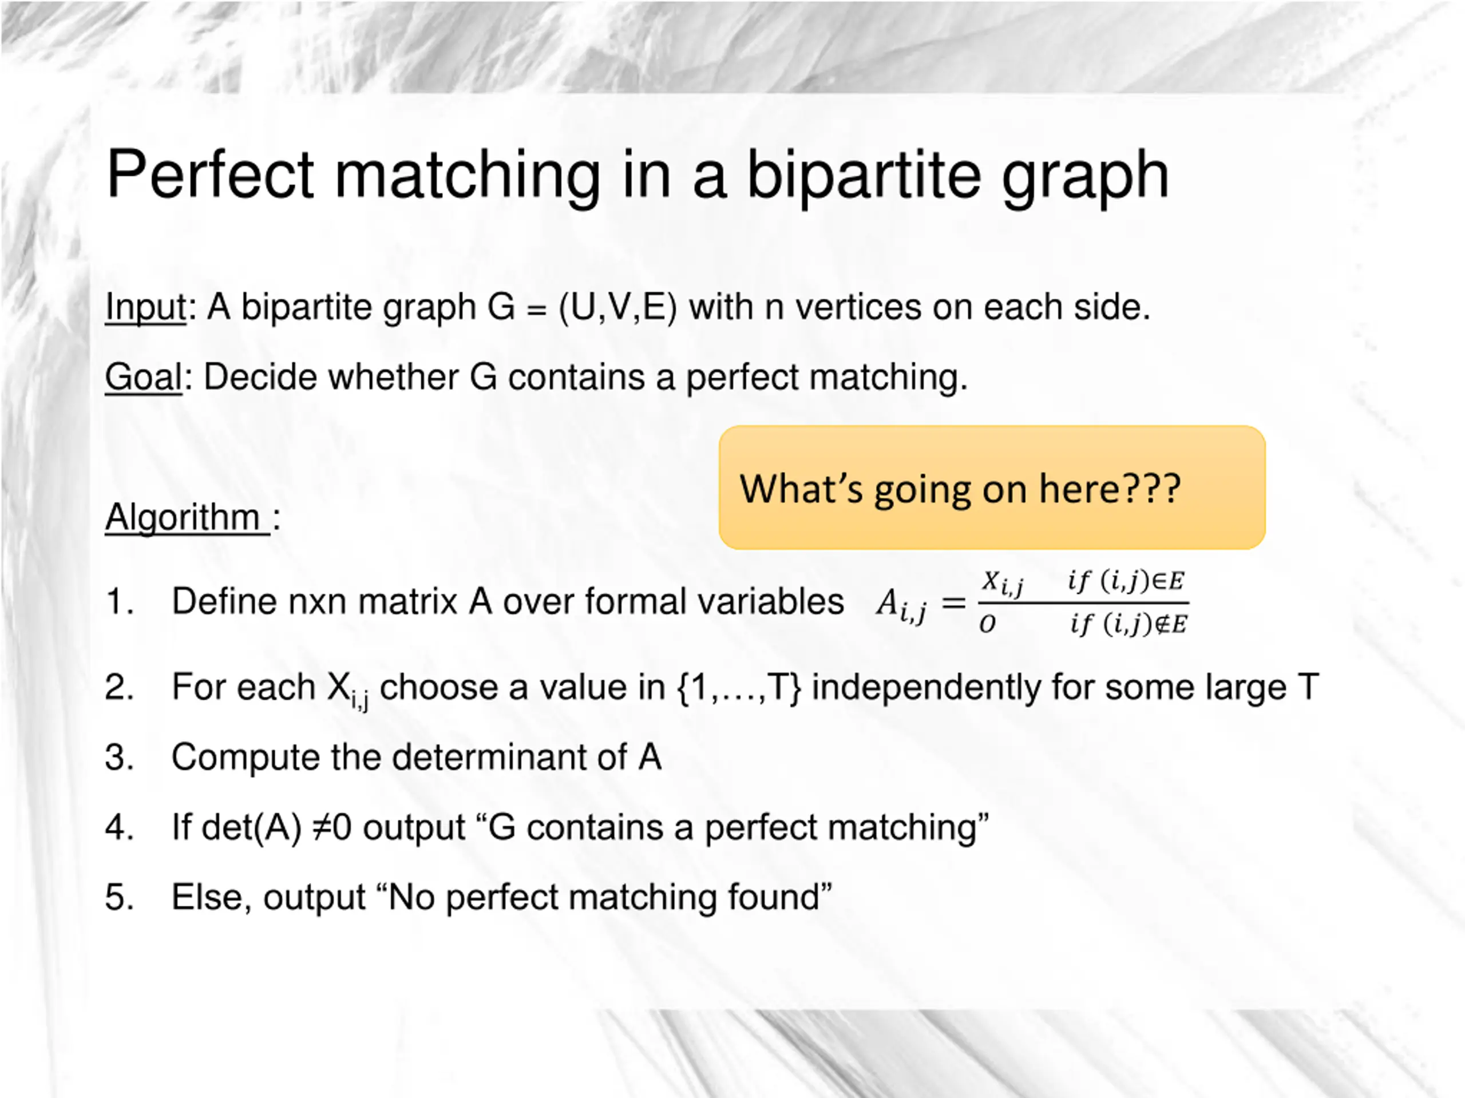Click step 1 text defining the nxn matrix A
The image size is (1465, 1098).
508,602
